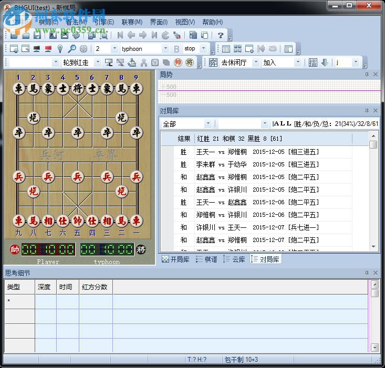Click the four-tiles thumbnail view icon

tap(237, 49)
